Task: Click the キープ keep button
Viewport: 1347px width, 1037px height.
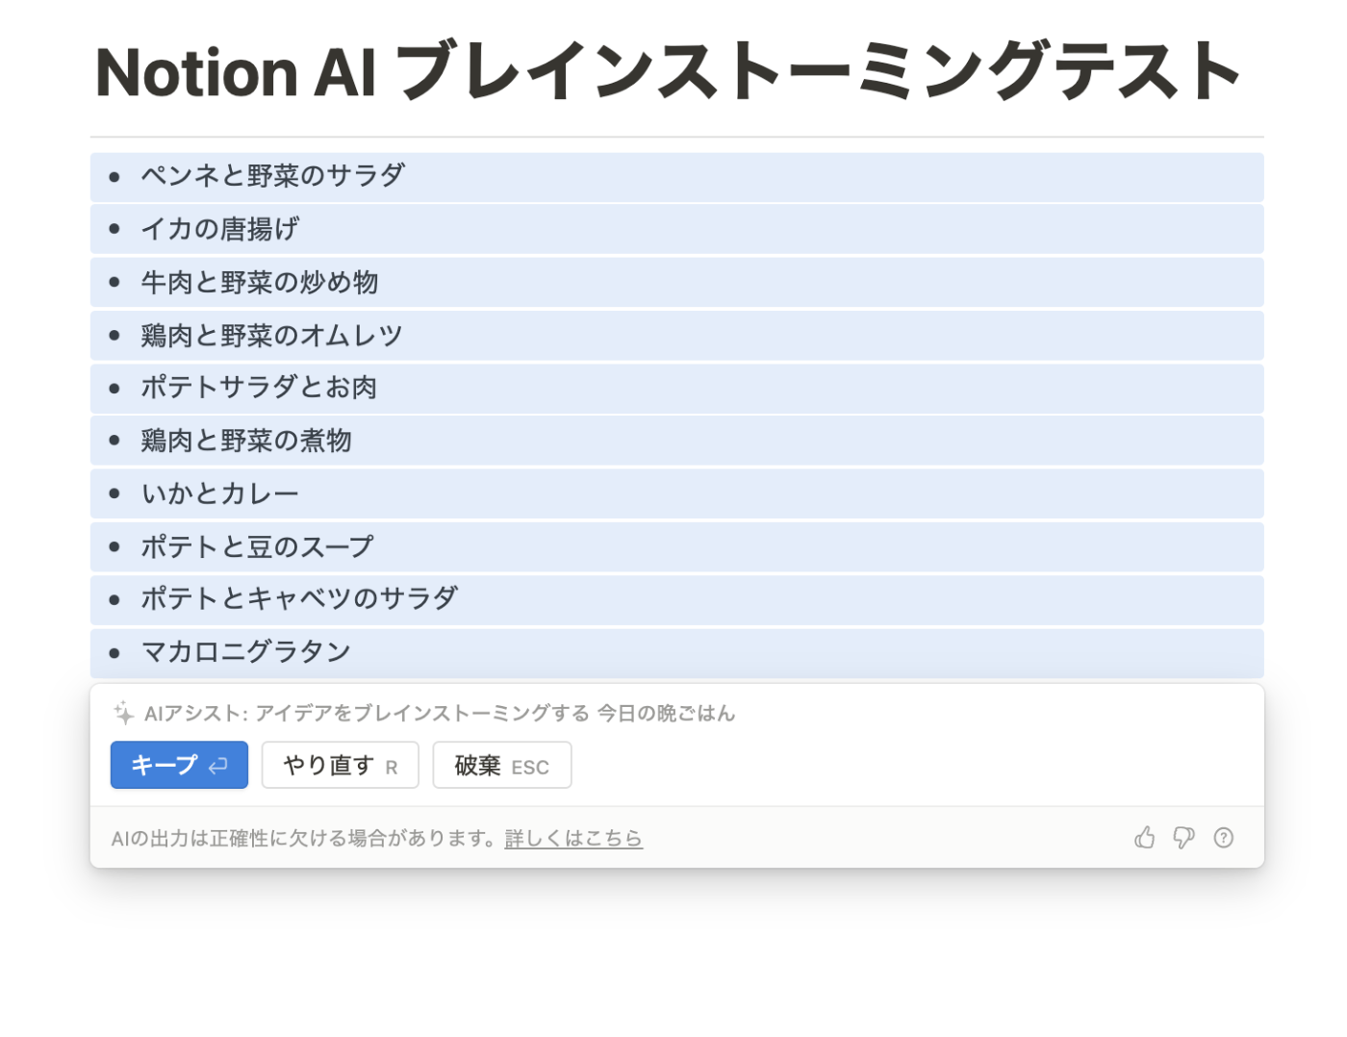Action: coord(179,765)
